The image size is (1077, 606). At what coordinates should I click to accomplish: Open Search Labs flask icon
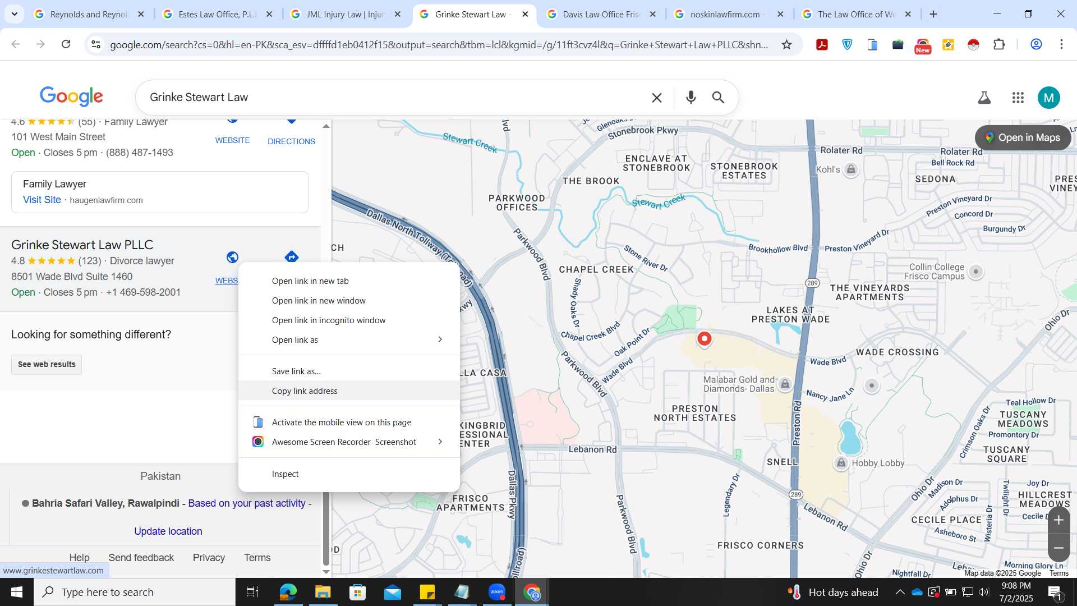click(x=984, y=98)
